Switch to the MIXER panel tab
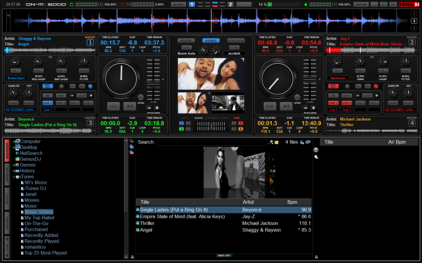 pos(186,41)
